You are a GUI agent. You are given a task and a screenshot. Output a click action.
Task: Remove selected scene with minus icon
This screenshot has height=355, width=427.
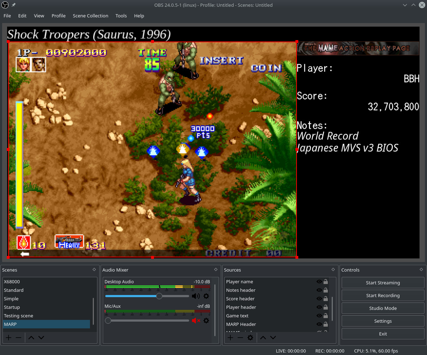18,338
